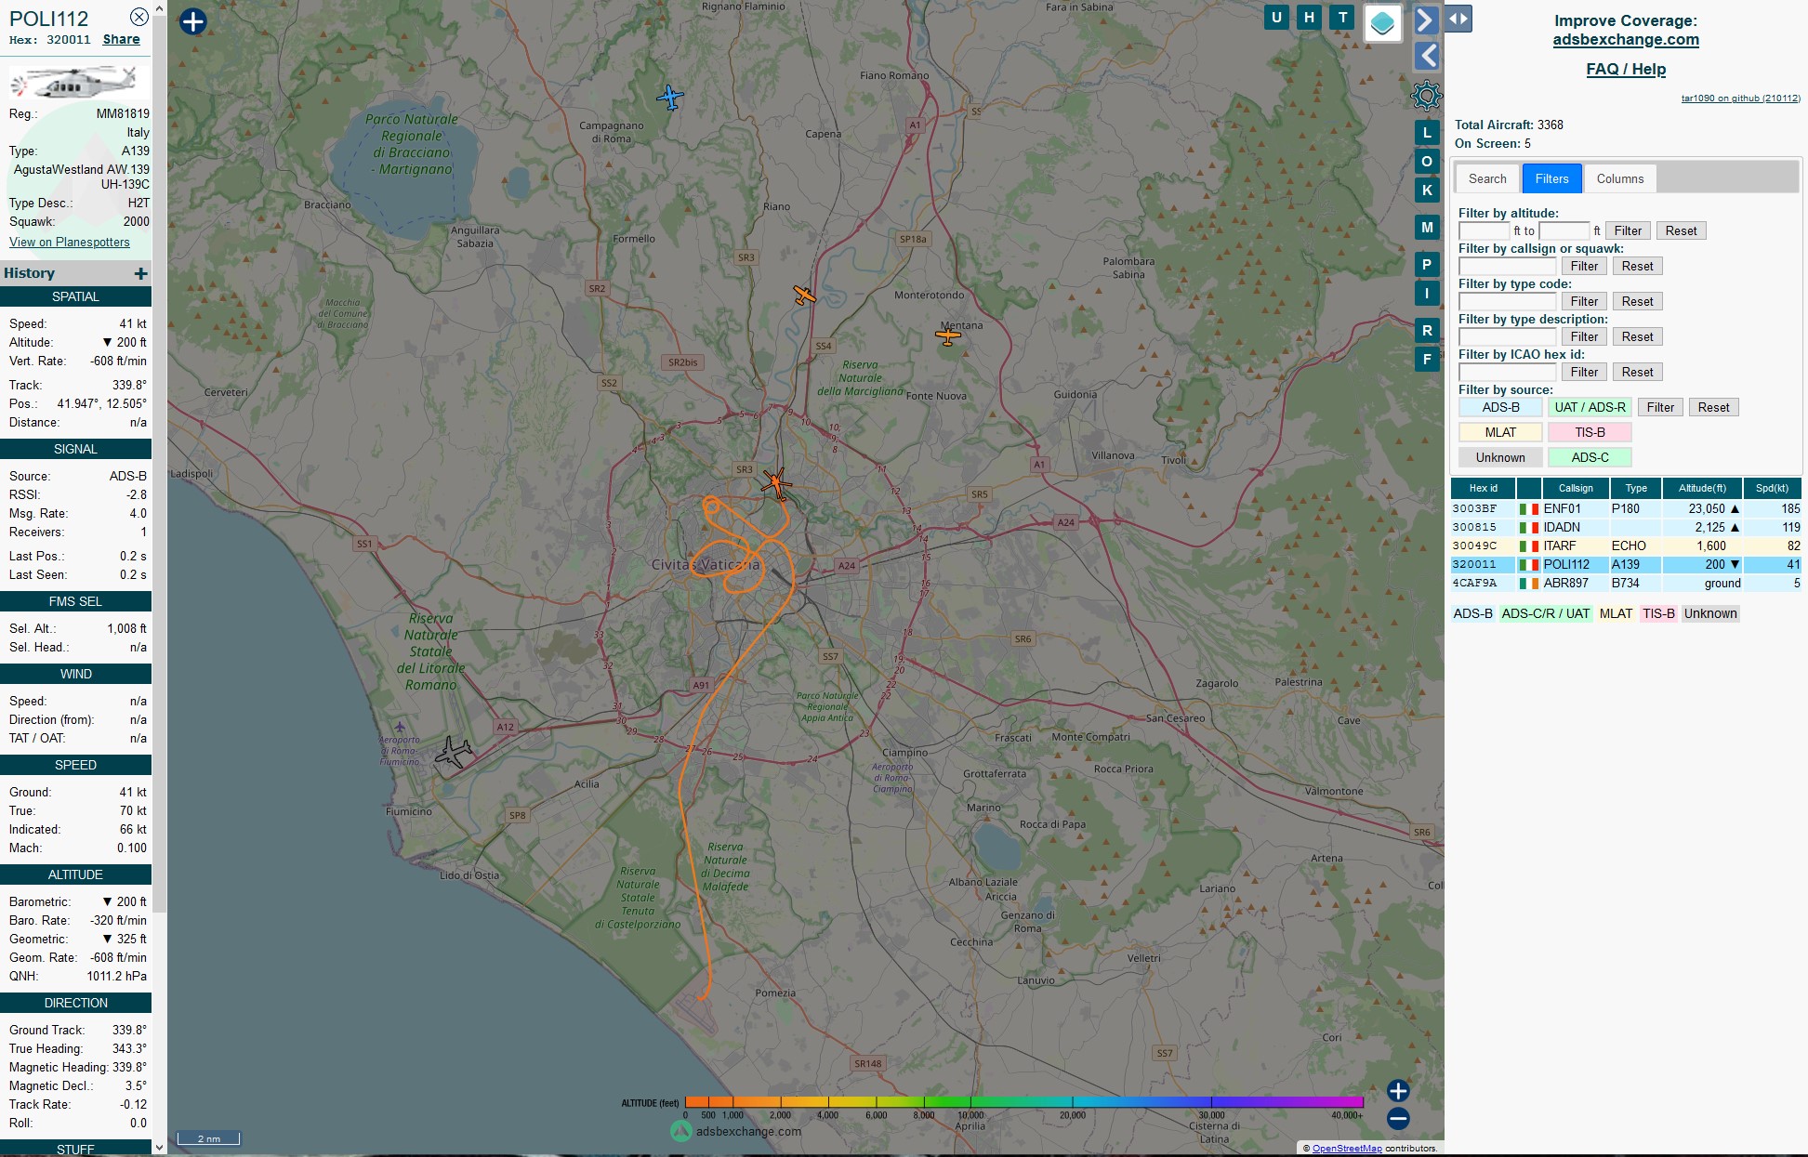Select Unknown source filter option

1500,457
